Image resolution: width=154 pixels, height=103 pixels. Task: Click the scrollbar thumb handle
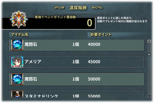149,55
